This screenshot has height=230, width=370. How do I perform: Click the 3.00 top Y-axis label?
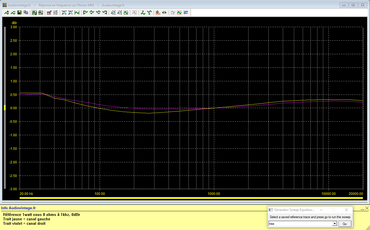point(14,27)
